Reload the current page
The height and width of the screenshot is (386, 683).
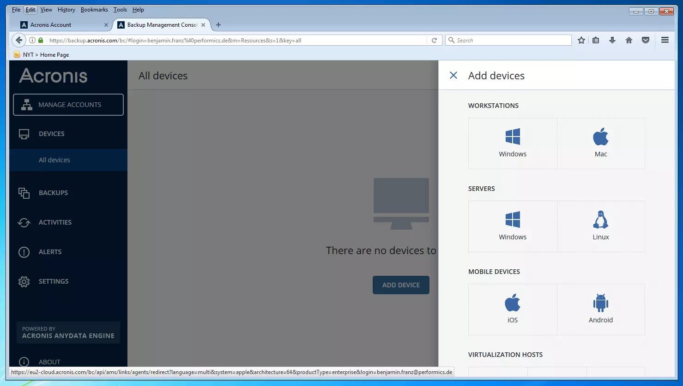click(434, 40)
